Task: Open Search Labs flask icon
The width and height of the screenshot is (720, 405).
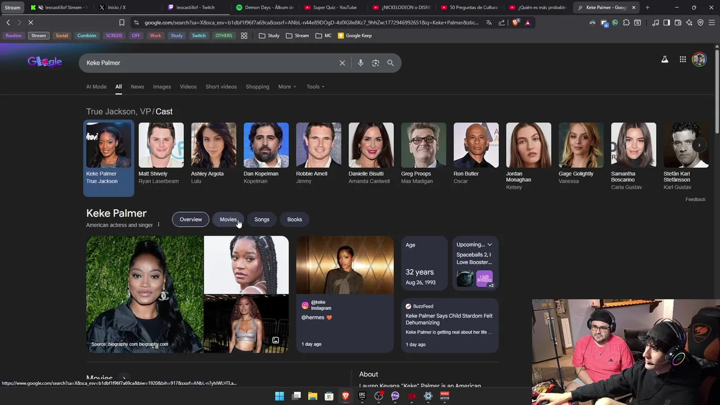Action: click(x=664, y=59)
